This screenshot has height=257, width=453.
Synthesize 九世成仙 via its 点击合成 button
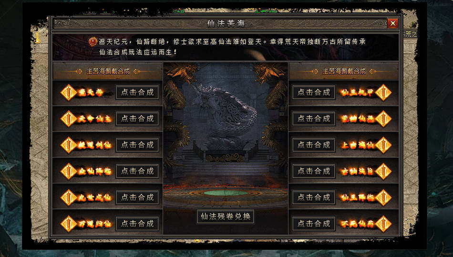[137, 197]
